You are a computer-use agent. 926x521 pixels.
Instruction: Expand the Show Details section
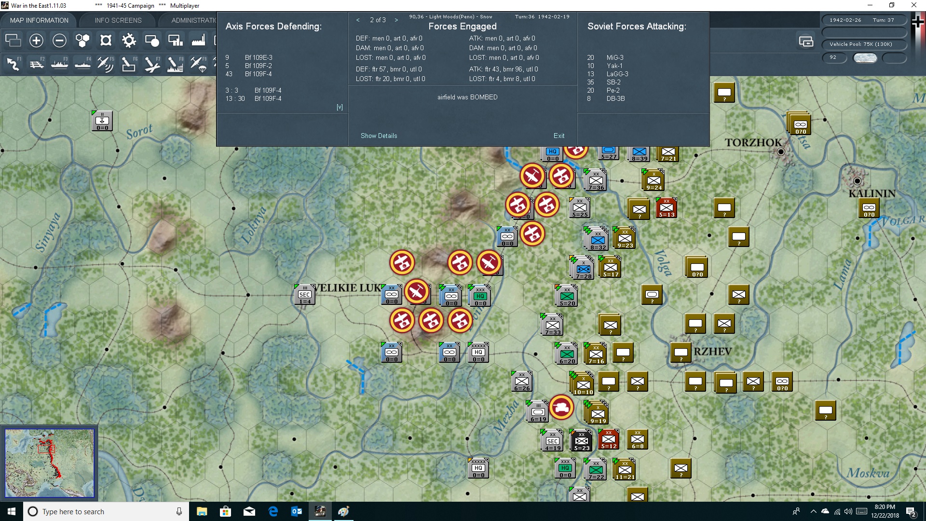click(379, 136)
